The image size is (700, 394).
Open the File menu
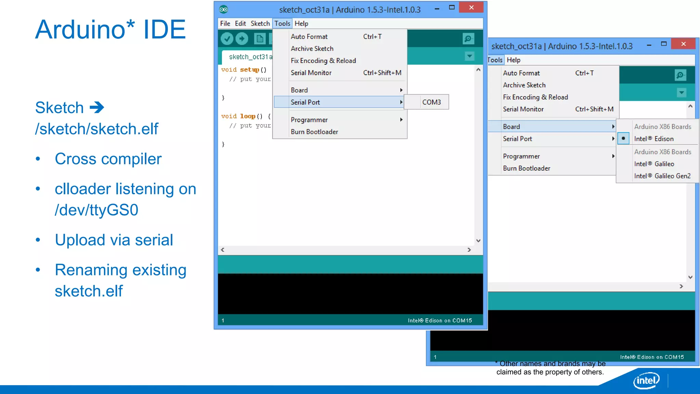(x=225, y=24)
